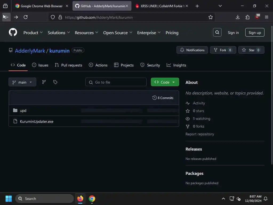Open the Firefox hamburger application menu
This screenshot has height=205, width=273.
click(x=267, y=17)
